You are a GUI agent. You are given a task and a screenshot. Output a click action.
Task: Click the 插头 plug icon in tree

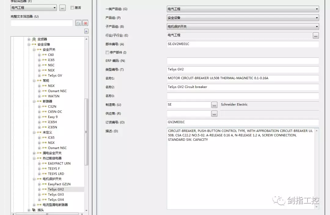(x=34, y=210)
